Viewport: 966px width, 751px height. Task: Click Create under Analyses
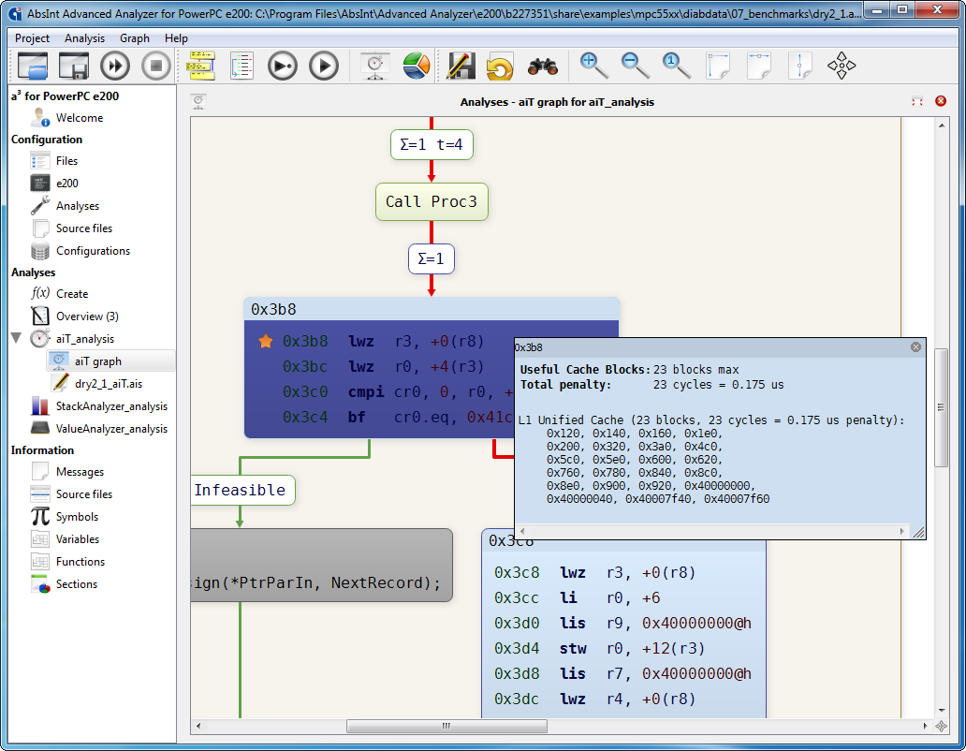coord(72,294)
